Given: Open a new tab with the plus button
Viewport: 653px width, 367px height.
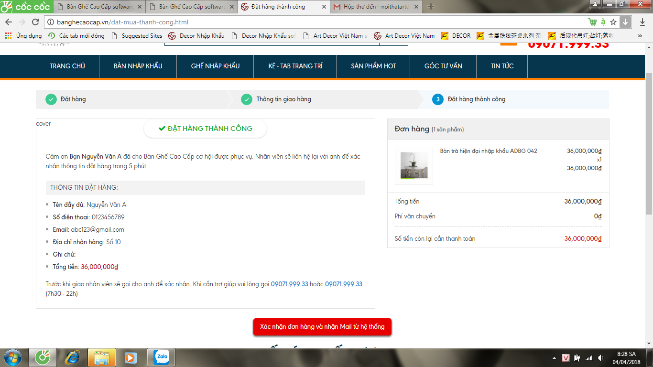Looking at the screenshot, I should tap(431, 7).
